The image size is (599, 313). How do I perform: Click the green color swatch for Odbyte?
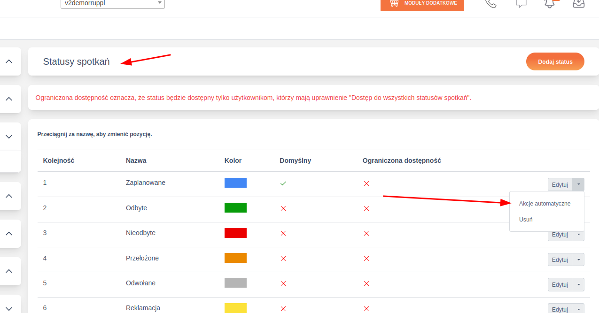coord(235,208)
